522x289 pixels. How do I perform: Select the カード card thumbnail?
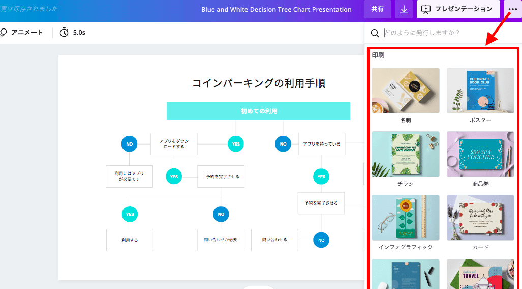[480, 218]
